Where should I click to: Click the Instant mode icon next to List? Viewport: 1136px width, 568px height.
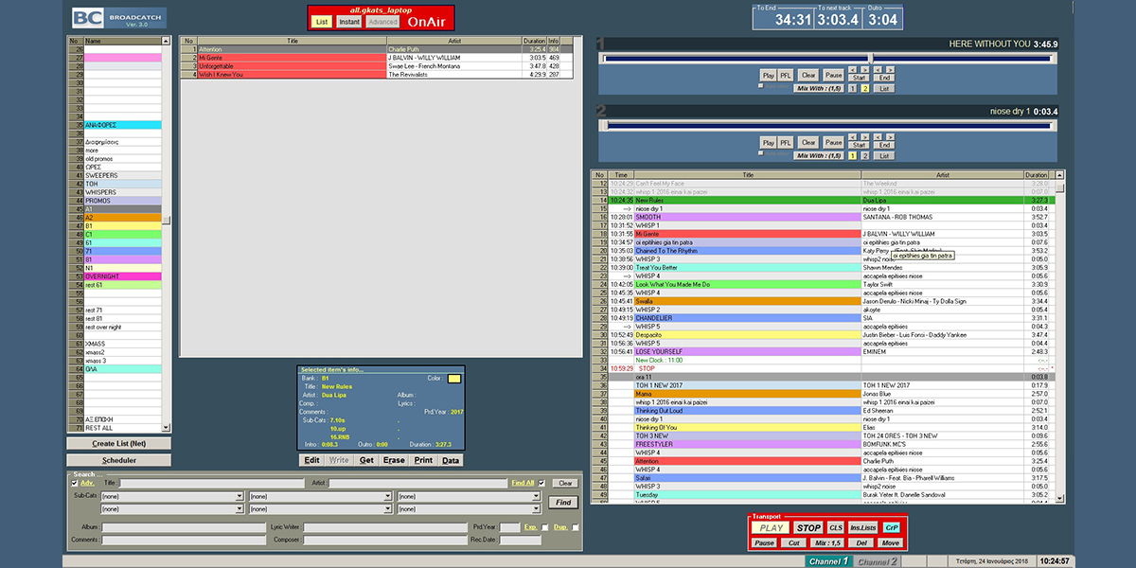click(349, 20)
